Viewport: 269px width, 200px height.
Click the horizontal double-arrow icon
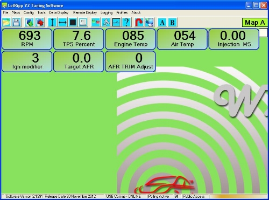click(x=62, y=23)
